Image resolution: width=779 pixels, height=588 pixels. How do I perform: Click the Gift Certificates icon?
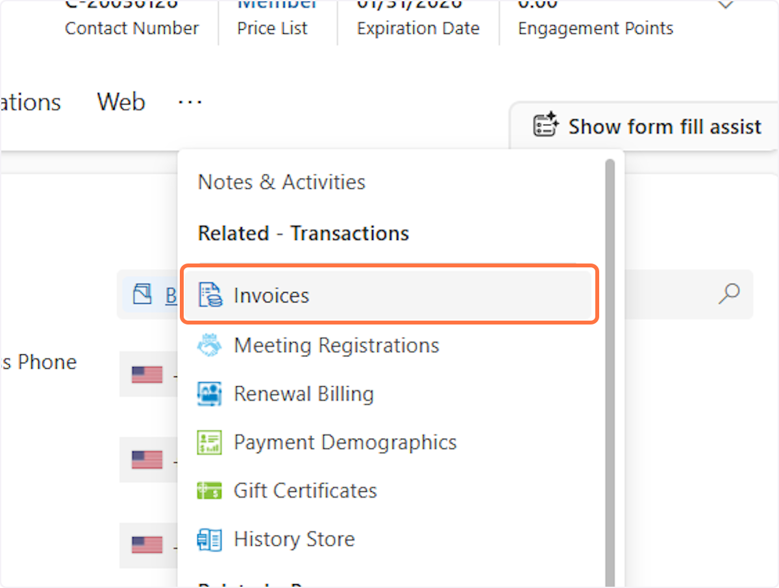tap(210, 491)
